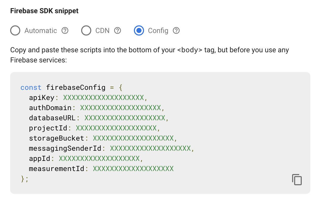Click the appId placeholder value

99,159
